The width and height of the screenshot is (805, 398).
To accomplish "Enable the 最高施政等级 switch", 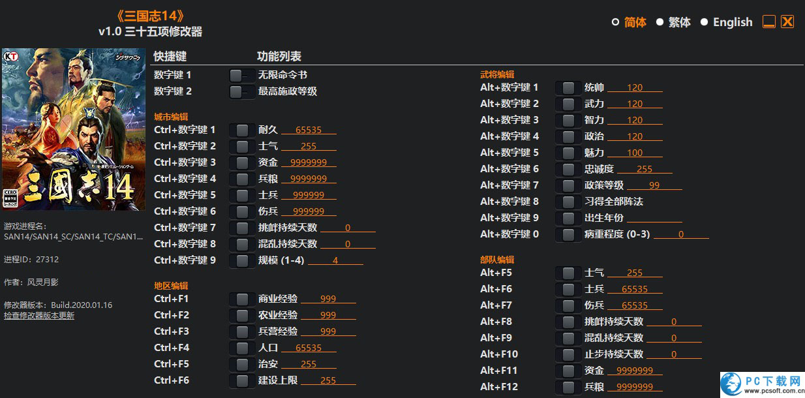I will (241, 91).
